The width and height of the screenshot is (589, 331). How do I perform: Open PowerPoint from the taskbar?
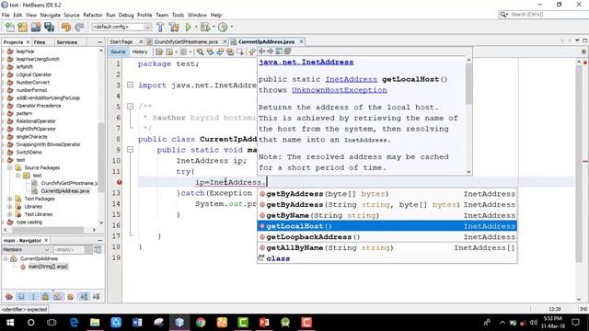[264, 323]
